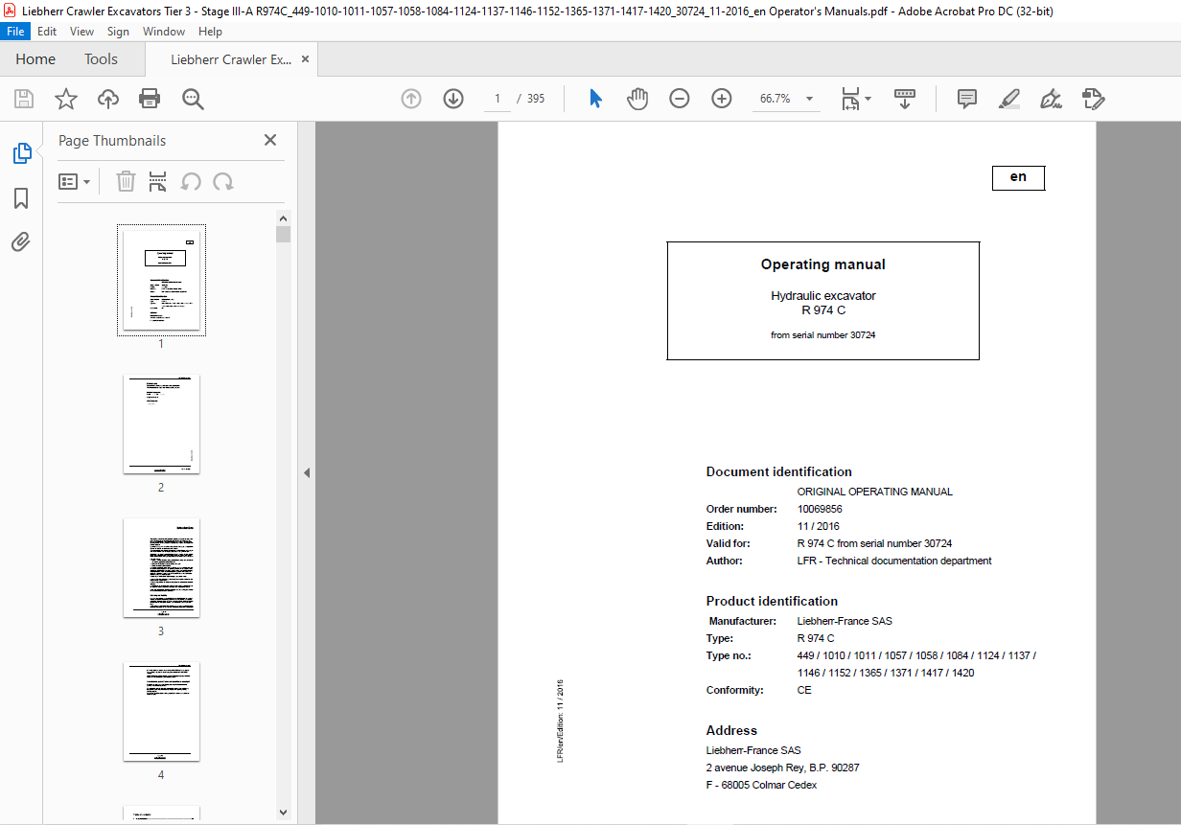Open the Page Thumbnails sidebar icon
The height and width of the screenshot is (825, 1181).
21,153
